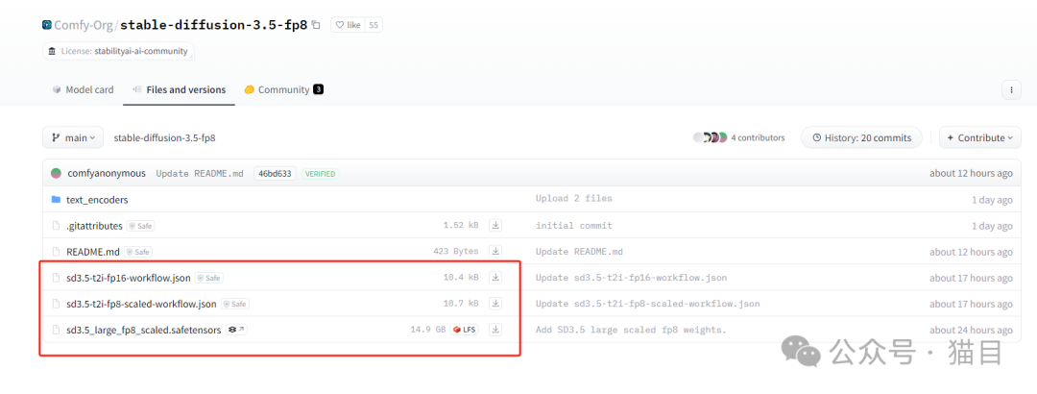1037x394 pixels.
Task: View the 4 contributors avatars
Action: 711,137
